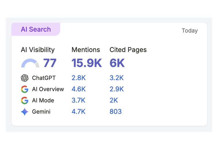This screenshot has height=167, width=218.
Task: Click the ChatGPT logo icon
Action: (25, 78)
